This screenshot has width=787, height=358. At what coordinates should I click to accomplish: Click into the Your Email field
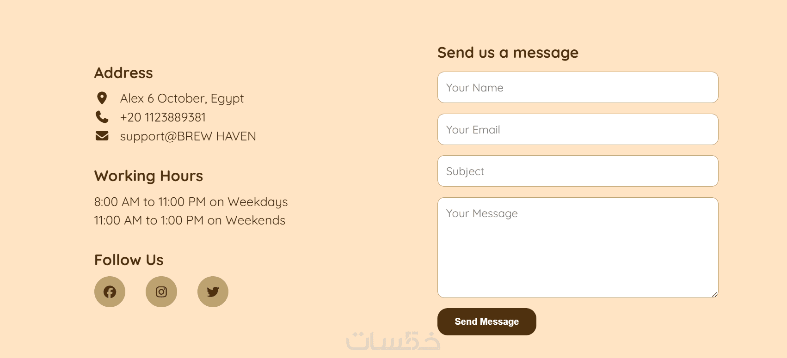[578, 129]
